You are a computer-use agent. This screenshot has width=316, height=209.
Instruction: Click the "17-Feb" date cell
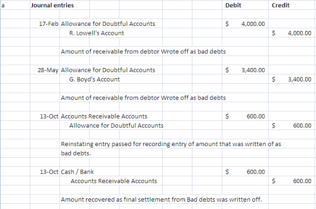(49, 24)
